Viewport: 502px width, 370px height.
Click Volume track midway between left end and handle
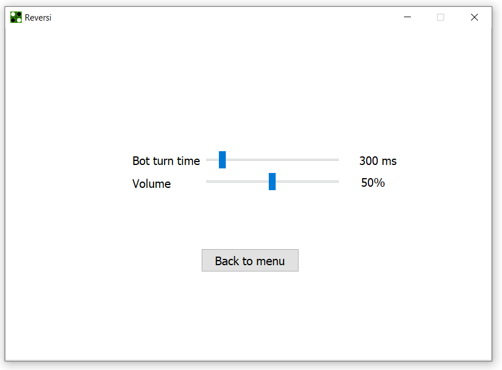(238, 182)
